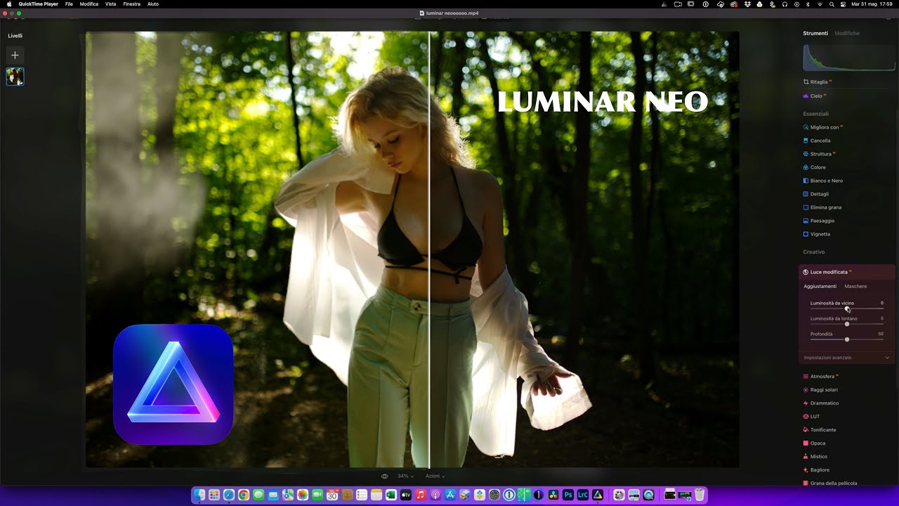Click the Bluetooth status icon
The image size is (899, 506).
(x=808, y=4)
